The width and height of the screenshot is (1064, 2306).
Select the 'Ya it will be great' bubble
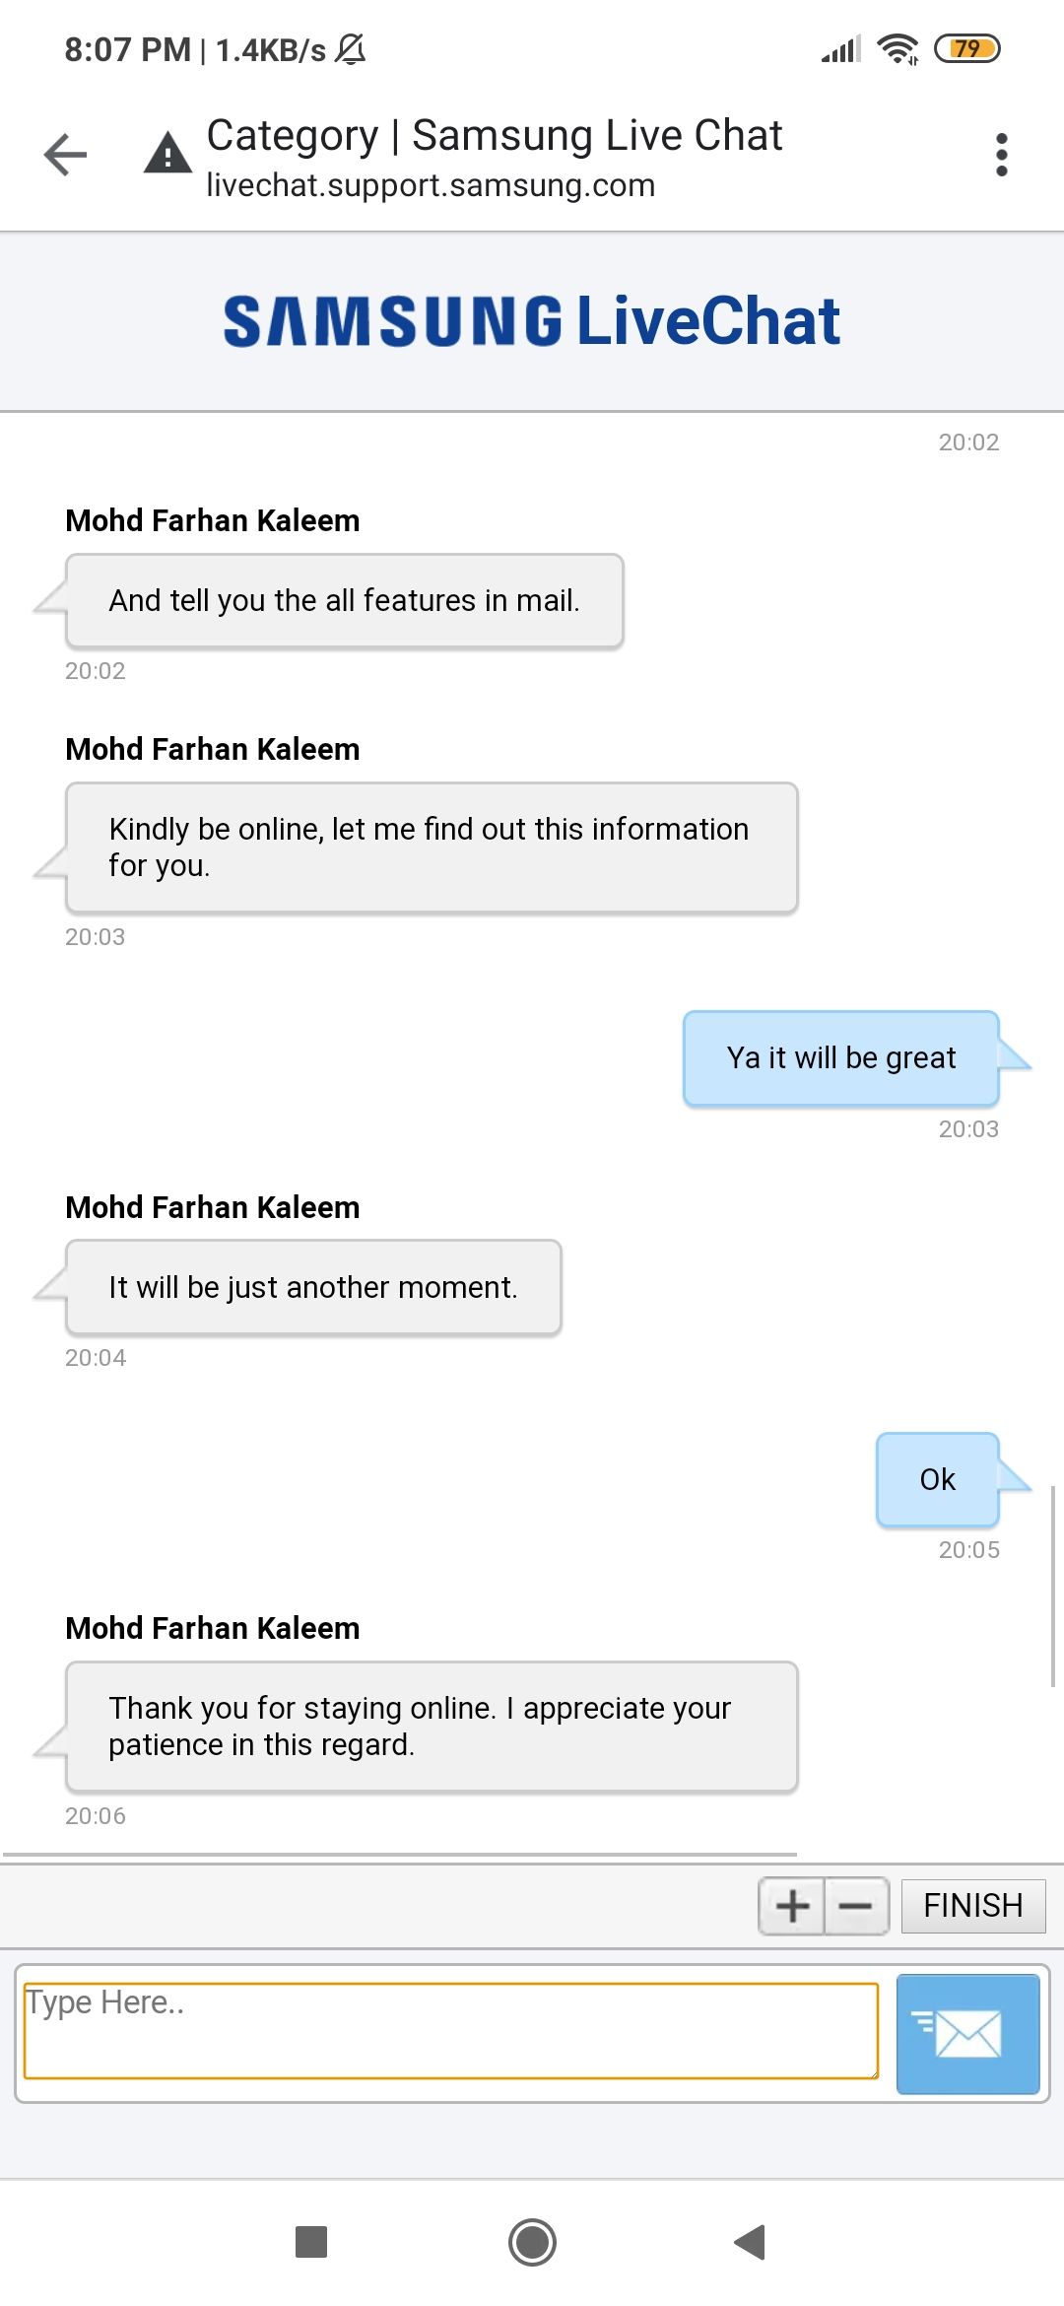pyautogui.click(x=840, y=1058)
